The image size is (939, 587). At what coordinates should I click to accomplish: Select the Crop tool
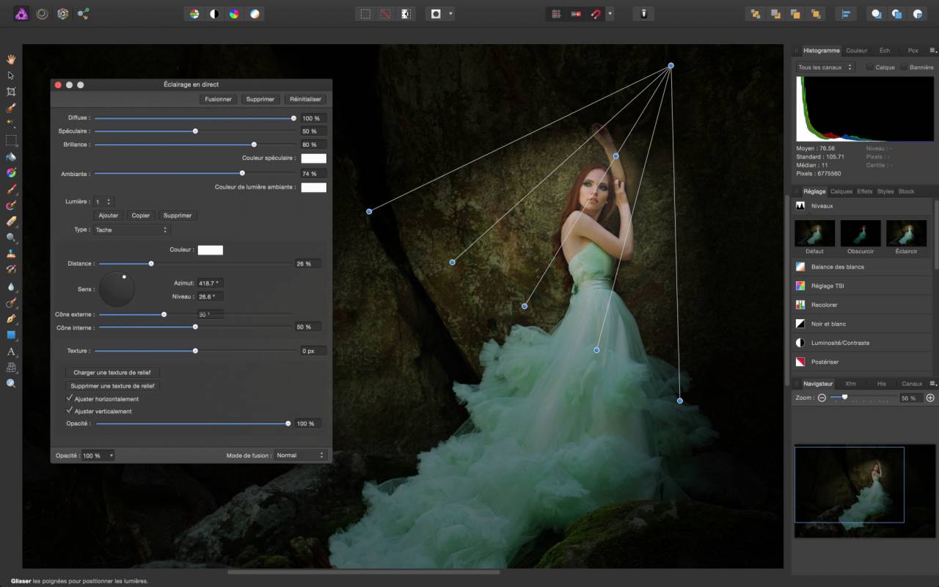click(11, 92)
